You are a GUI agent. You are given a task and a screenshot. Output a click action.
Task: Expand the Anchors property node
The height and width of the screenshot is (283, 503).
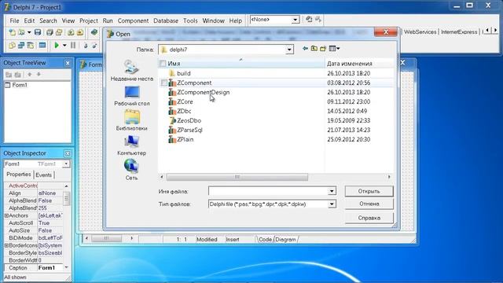6,215
